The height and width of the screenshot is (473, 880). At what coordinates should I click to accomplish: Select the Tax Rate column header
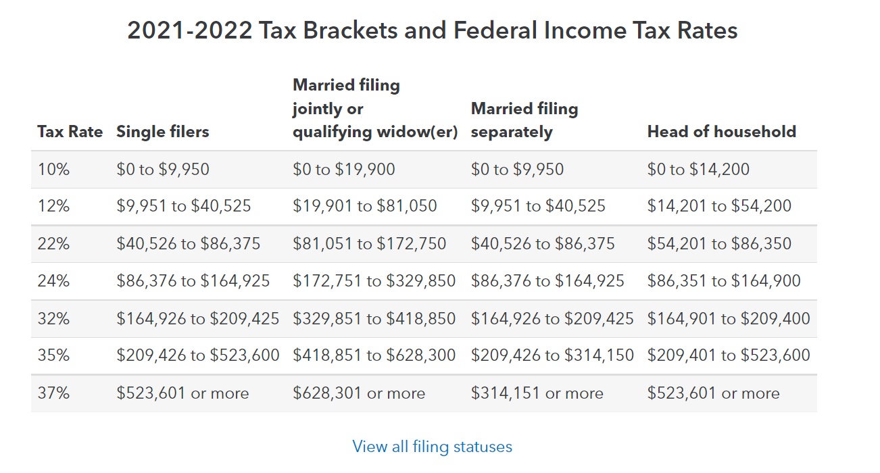click(x=70, y=131)
